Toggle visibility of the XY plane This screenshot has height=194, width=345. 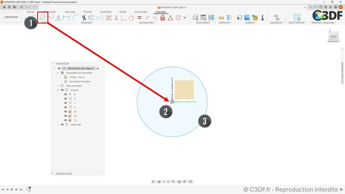point(65,111)
